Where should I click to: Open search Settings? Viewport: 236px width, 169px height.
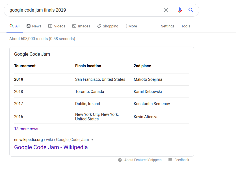pyautogui.click(x=168, y=26)
